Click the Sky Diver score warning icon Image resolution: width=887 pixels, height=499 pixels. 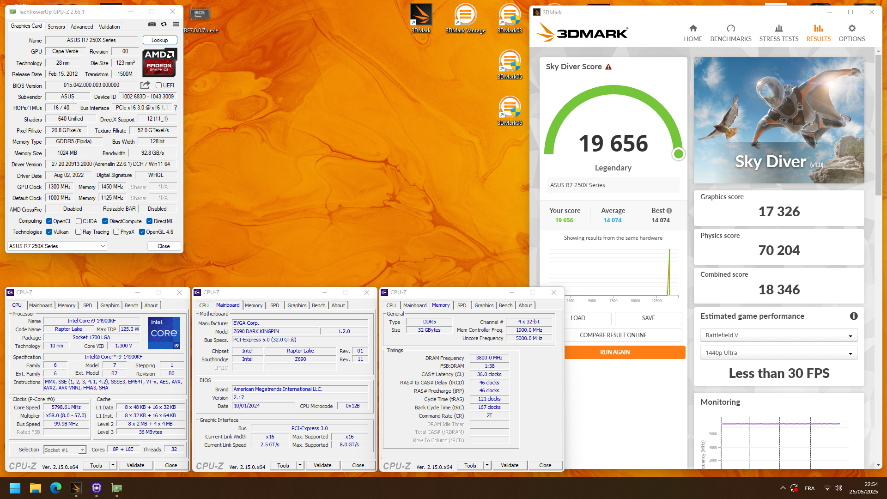point(608,67)
